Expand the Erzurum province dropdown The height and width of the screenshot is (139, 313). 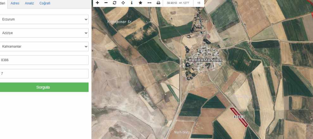click(x=44, y=19)
